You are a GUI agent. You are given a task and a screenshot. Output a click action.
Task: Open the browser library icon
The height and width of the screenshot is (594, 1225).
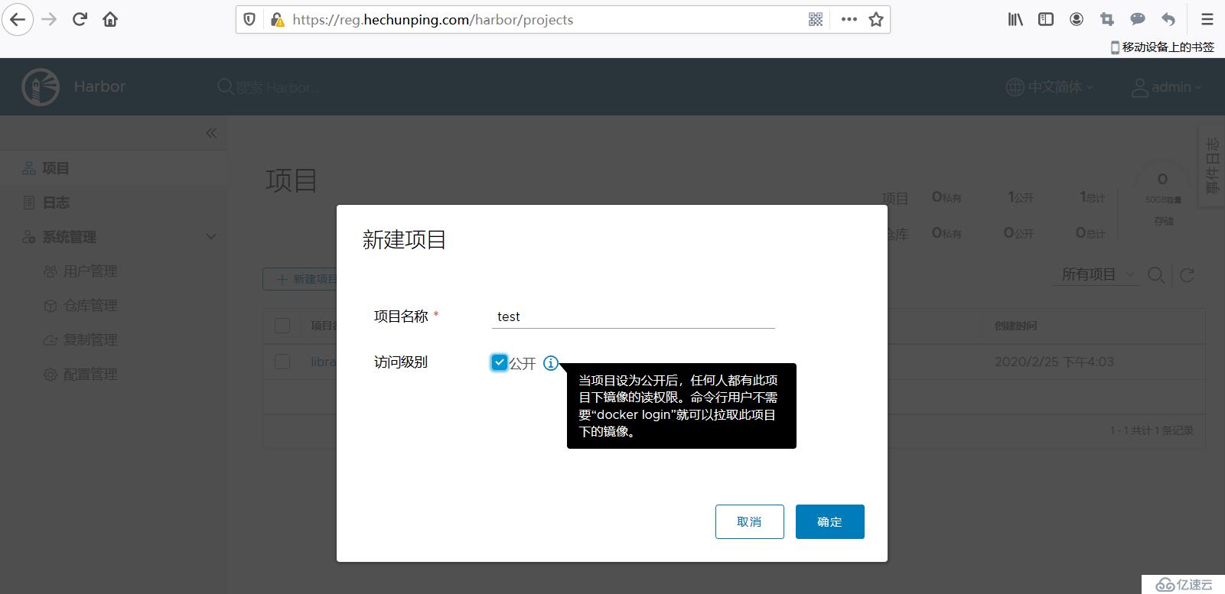coord(1015,20)
